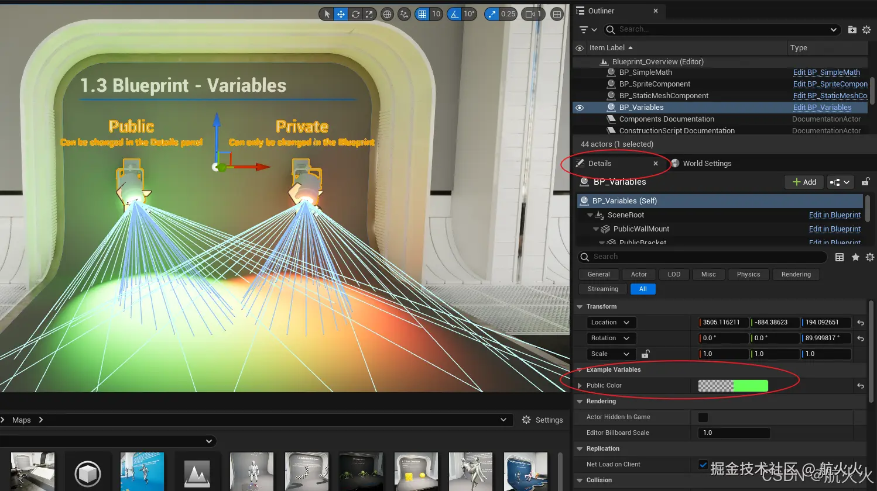
Task: Switch to the Details tab
Action: pos(599,164)
